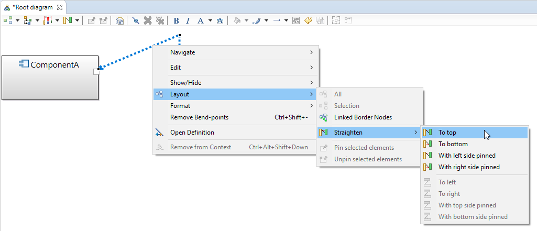Click the Arrange All layout icon in toolbar

coord(8,21)
